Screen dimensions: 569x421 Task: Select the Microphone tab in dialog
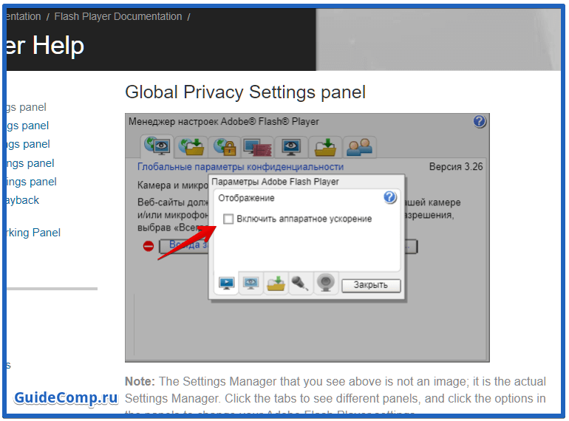click(x=300, y=283)
